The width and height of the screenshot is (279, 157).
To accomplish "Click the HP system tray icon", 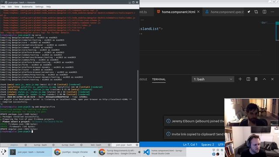I will pos(214,154).
